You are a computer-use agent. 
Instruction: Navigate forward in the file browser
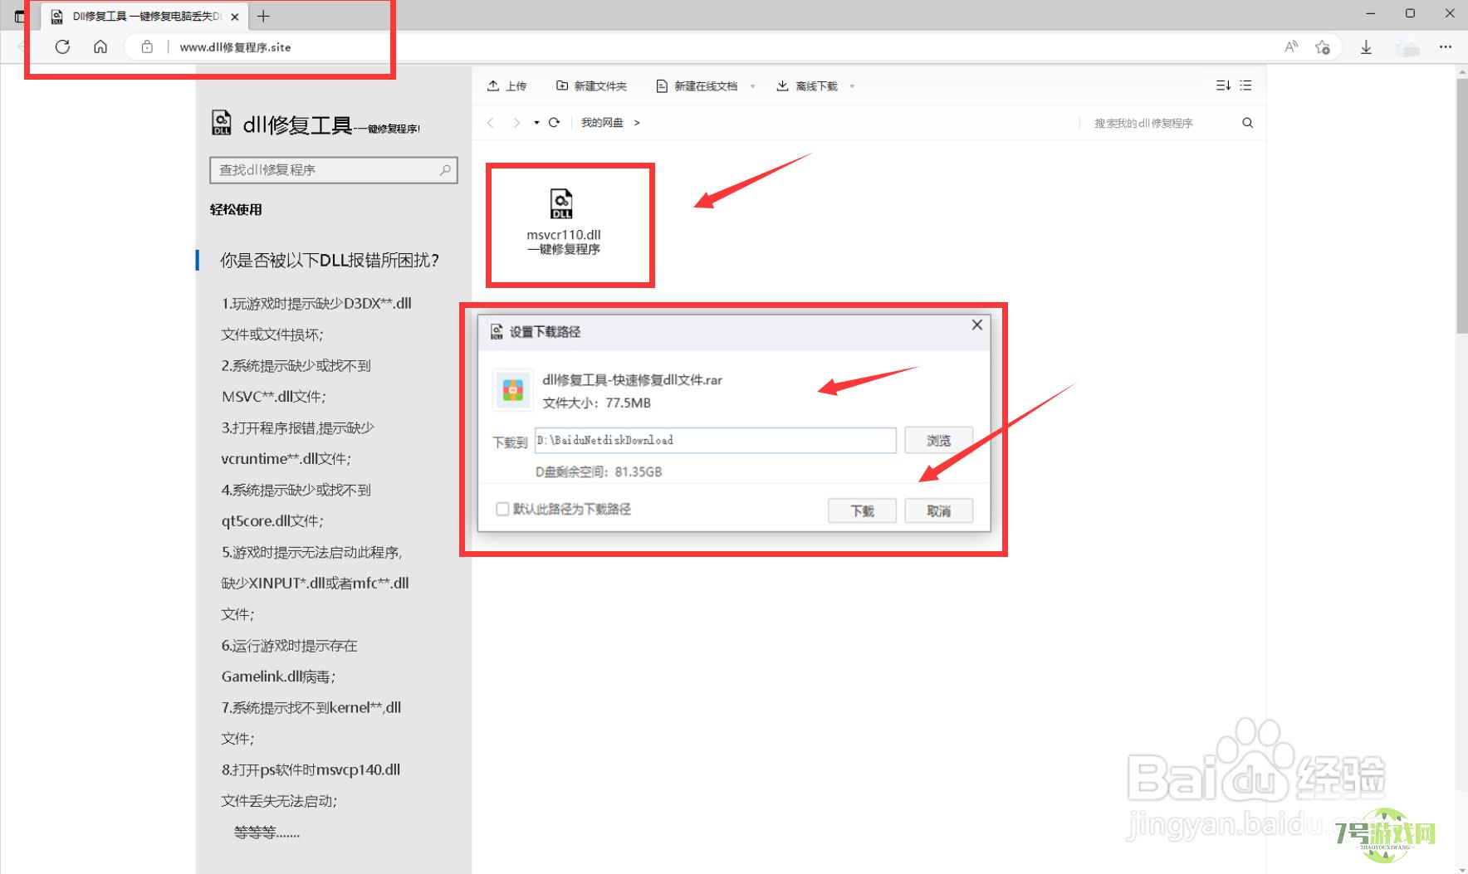[516, 123]
